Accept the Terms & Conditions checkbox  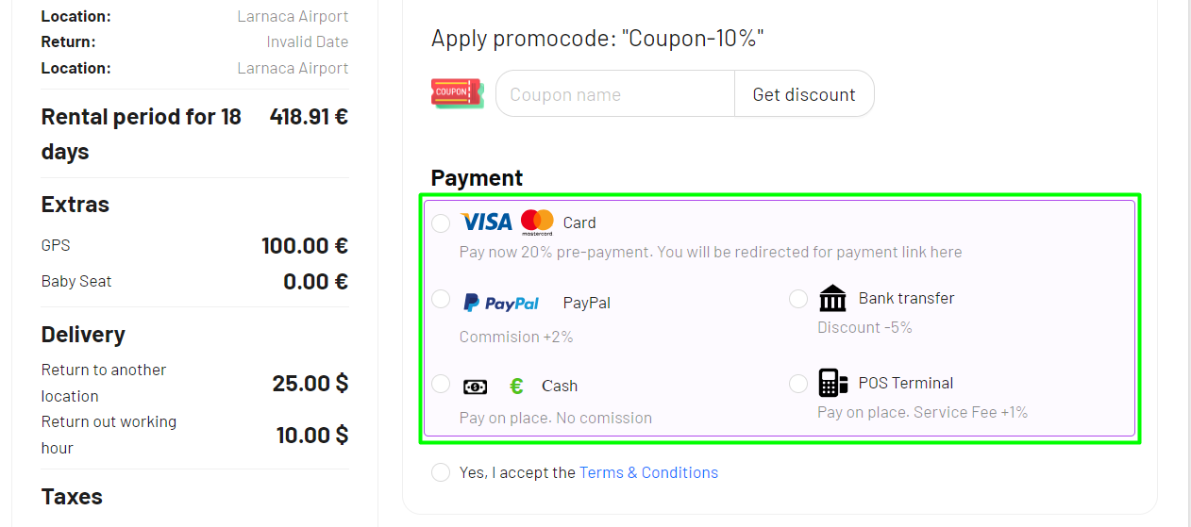[x=441, y=472]
